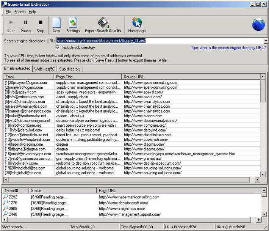Open the Settings toolbar icon
The image size is (269, 231).
coord(73,25)
